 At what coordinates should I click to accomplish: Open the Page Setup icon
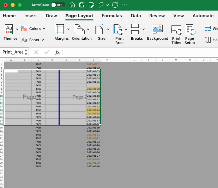click(x=190, y=30)
